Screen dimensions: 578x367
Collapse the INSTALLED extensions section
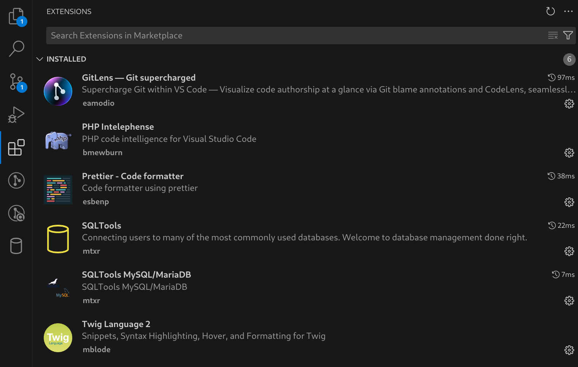point(40,59)
